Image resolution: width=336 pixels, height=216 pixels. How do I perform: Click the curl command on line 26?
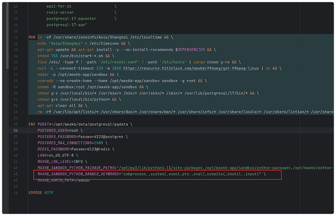tap(42, 68)
